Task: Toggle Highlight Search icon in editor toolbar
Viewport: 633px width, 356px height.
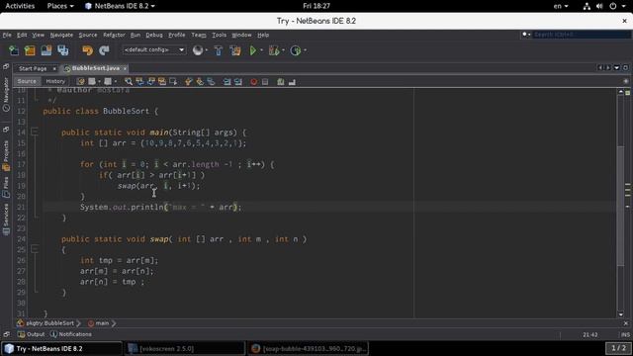Action: pyautogui.click(x=162, y=82)
